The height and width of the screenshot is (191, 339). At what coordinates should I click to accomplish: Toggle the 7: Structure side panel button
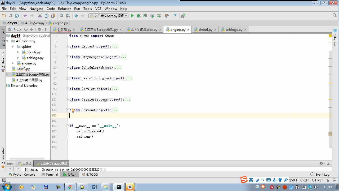tap(3, 62)
